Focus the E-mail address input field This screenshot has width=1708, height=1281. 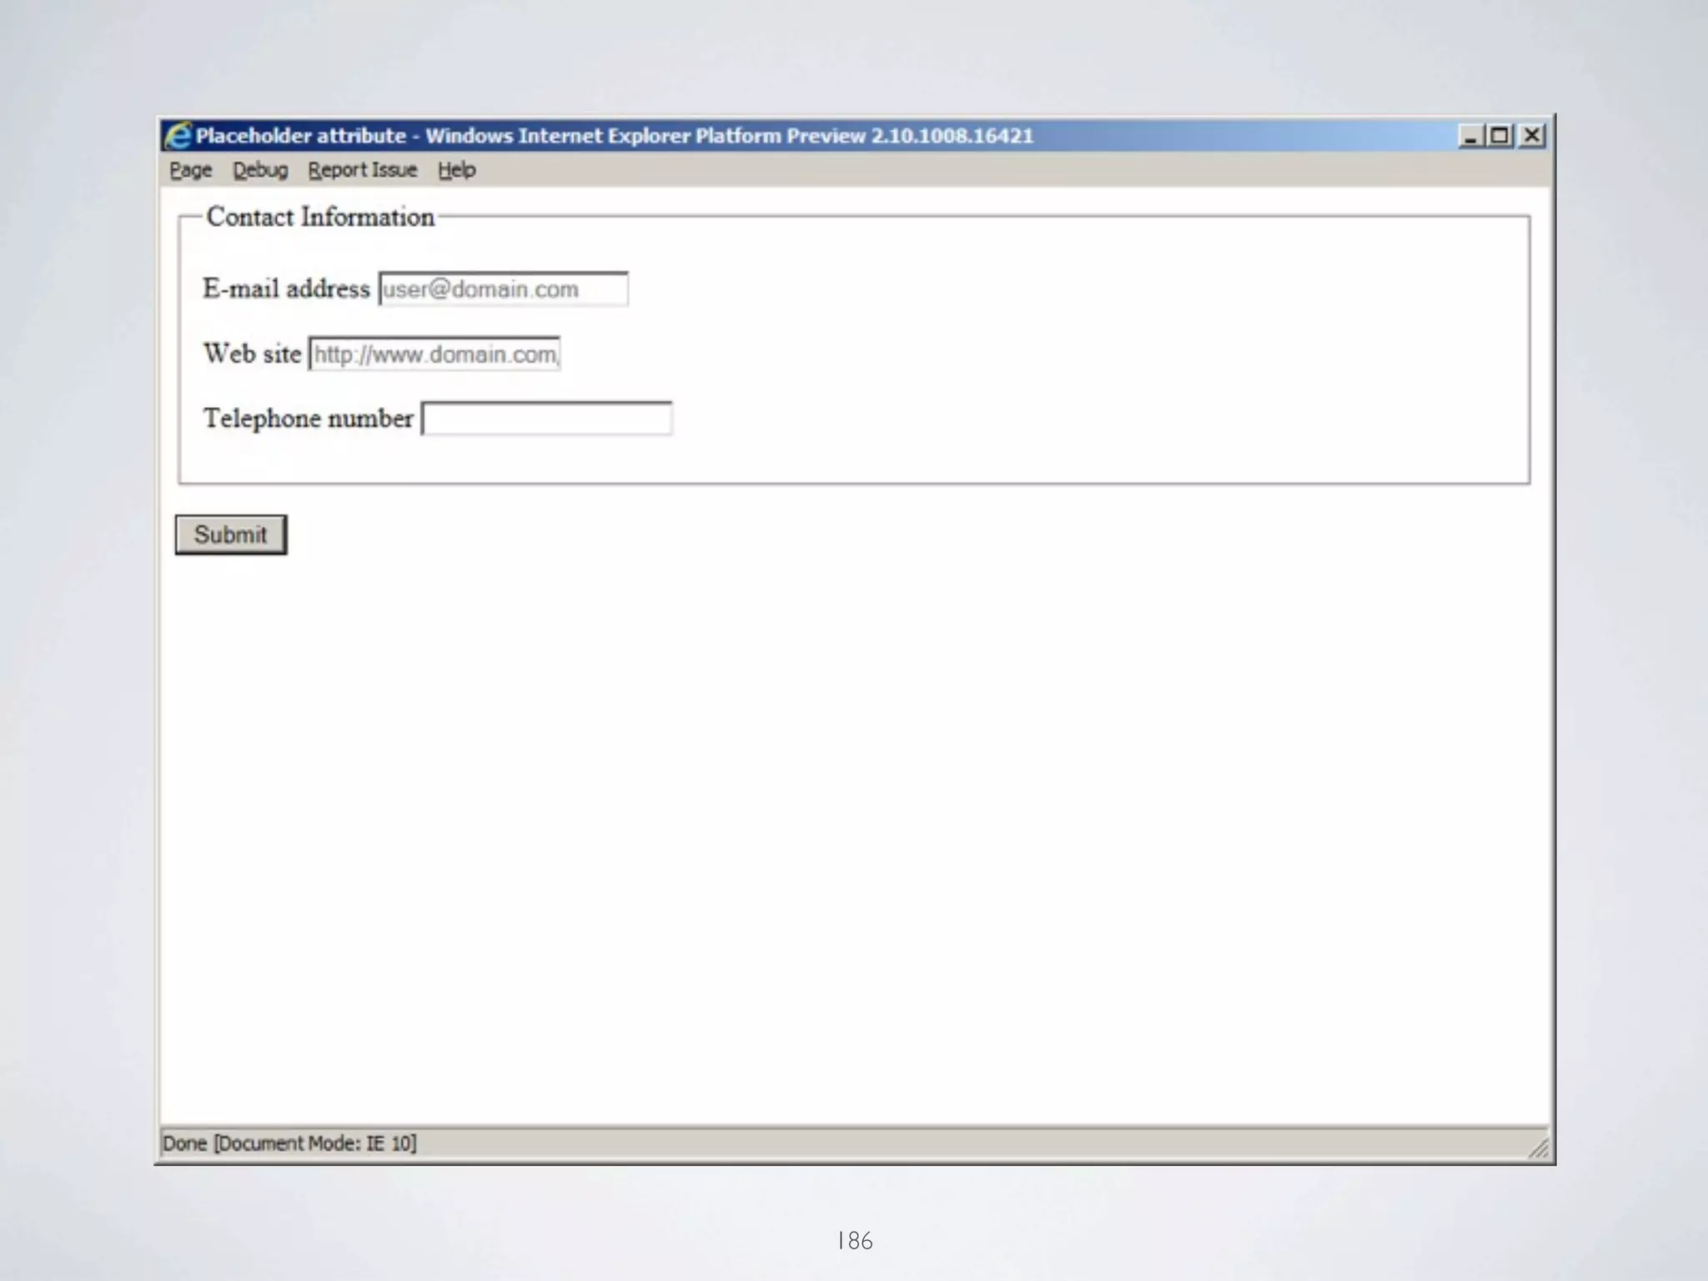(x=503, y=289)
